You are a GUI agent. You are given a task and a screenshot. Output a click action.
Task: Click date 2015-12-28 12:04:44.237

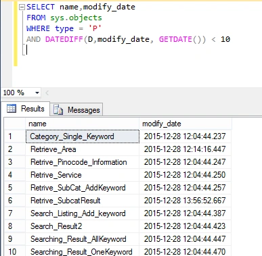coord(185,136)
